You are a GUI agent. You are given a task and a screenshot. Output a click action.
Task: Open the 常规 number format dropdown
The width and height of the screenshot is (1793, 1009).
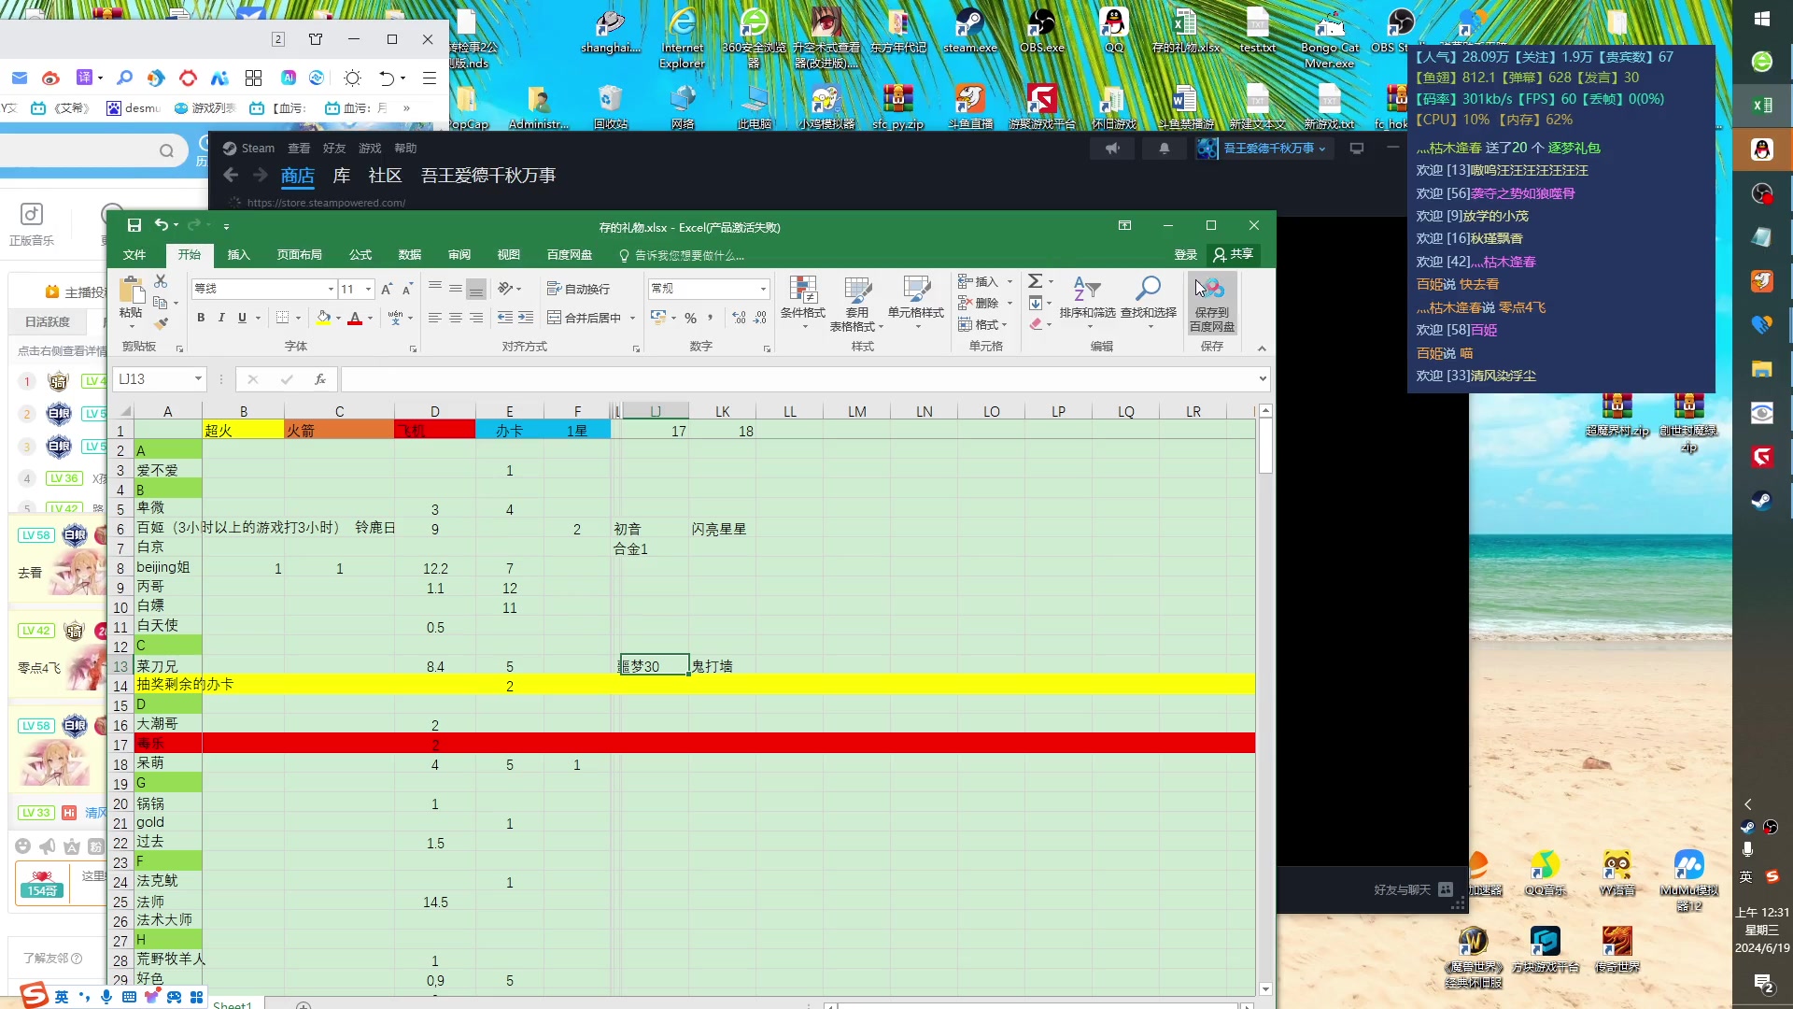(x=763, y=290)
